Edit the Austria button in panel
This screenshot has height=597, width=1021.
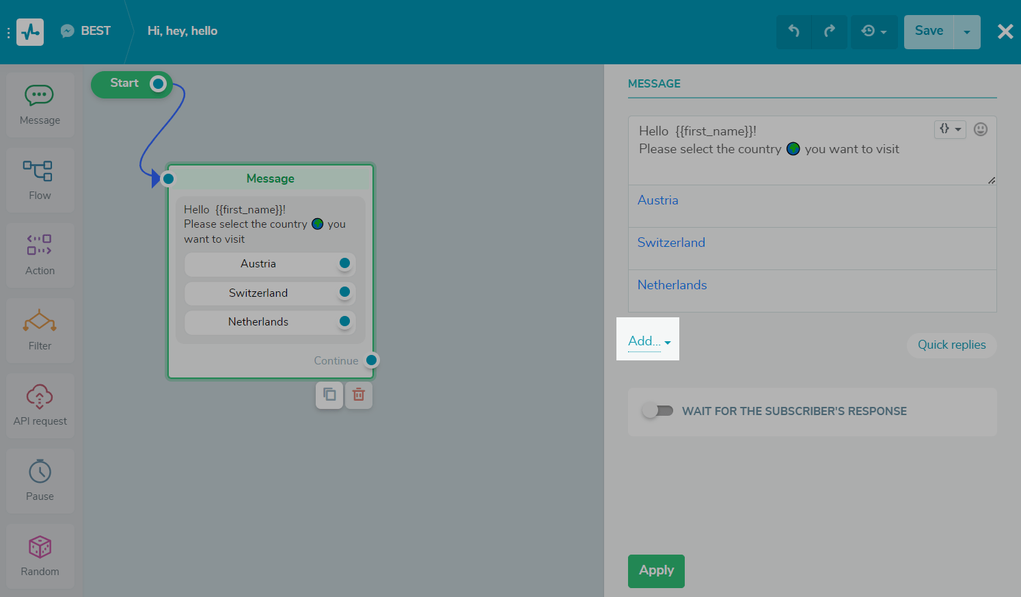point(812,206)
